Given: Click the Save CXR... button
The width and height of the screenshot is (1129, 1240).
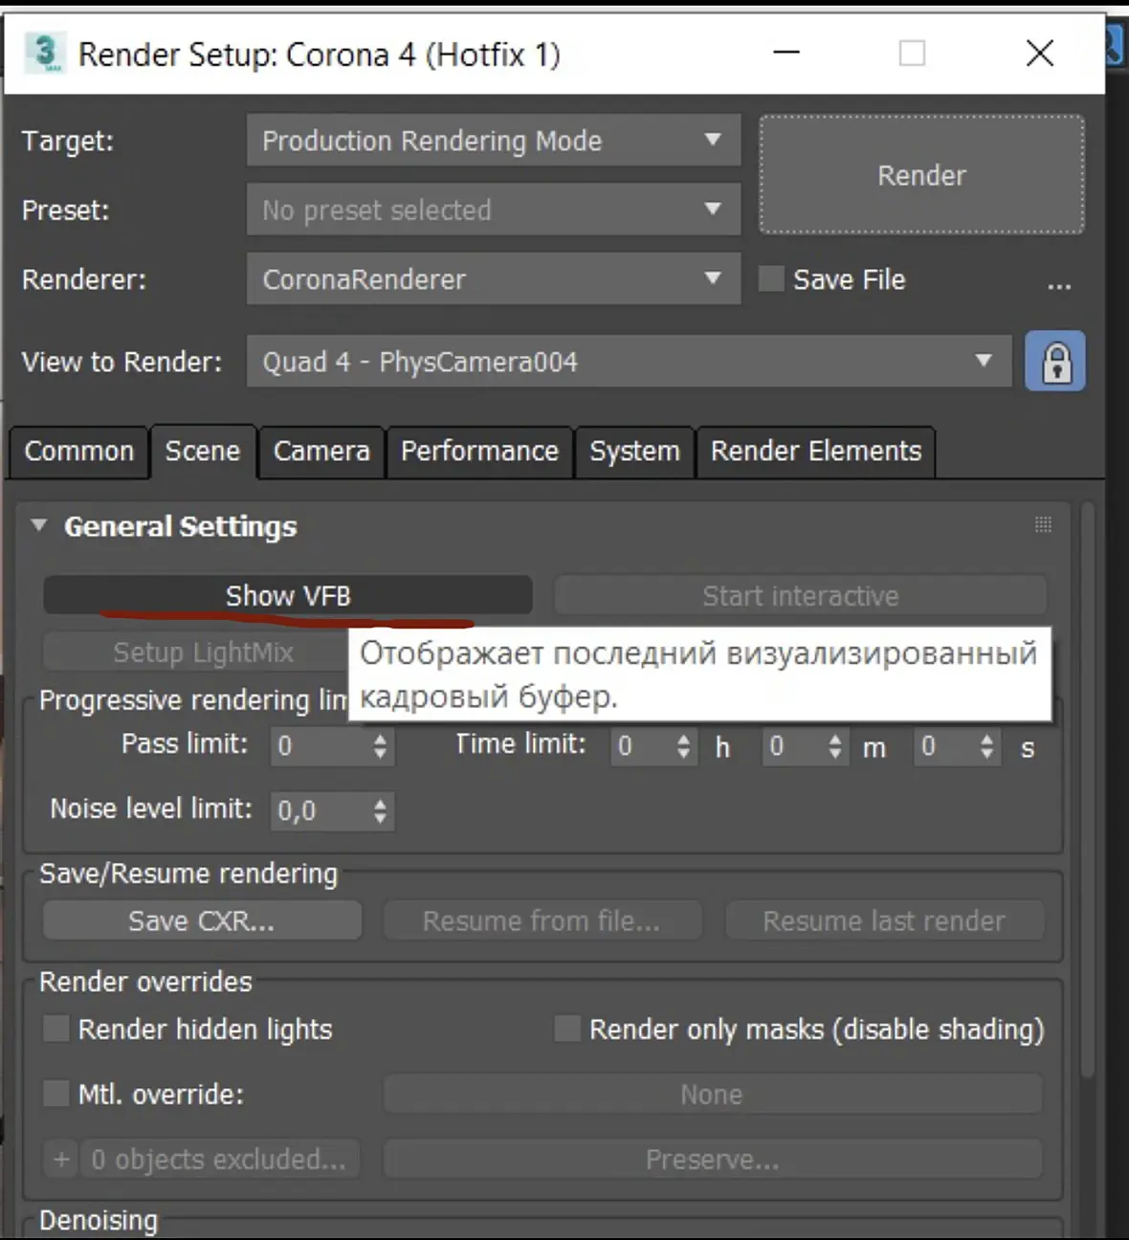Looking at the screenshot, I should click(x=202, y=920).
